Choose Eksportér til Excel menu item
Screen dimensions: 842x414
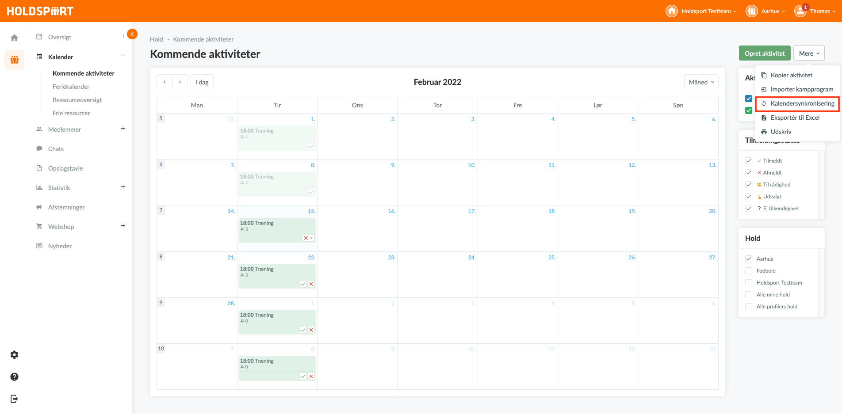(x=795, y=118)
